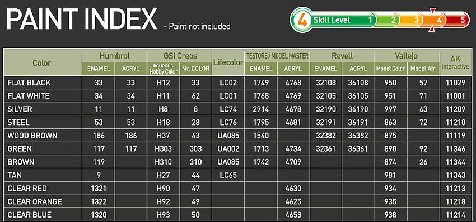Click the AK interactive column header

(x=455, y=62)
